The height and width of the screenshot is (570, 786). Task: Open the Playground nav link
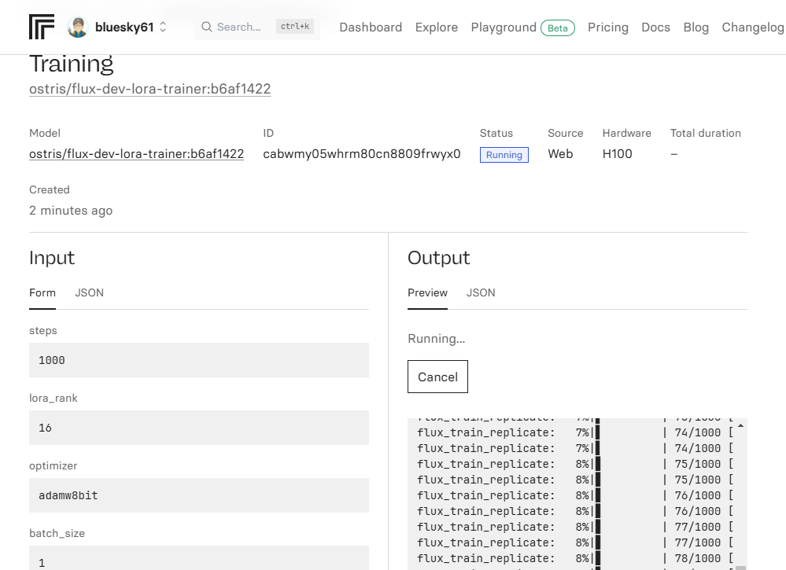(504, 27)
